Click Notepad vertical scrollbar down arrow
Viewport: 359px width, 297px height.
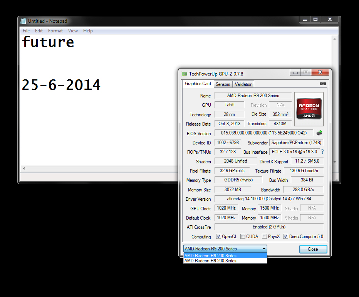point(335,162)
